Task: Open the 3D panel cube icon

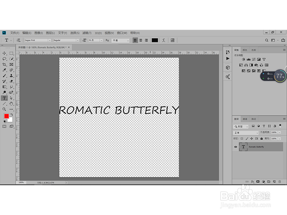Action: click(x=228, y=68)
